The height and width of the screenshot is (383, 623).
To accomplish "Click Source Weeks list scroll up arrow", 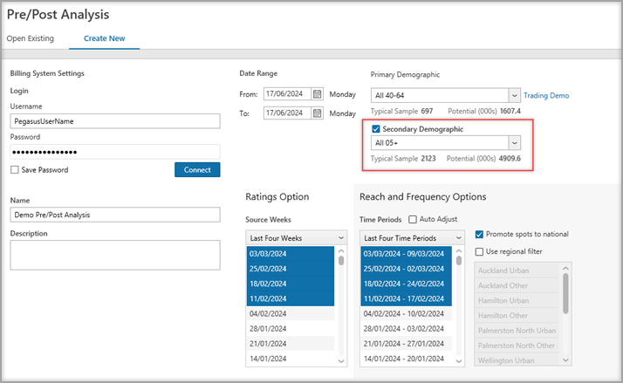I will pos(341,251).
